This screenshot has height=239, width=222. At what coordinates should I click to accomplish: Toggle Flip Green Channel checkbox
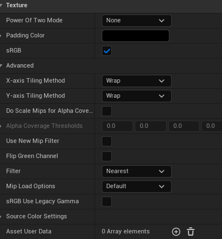[x=107, y=156]
